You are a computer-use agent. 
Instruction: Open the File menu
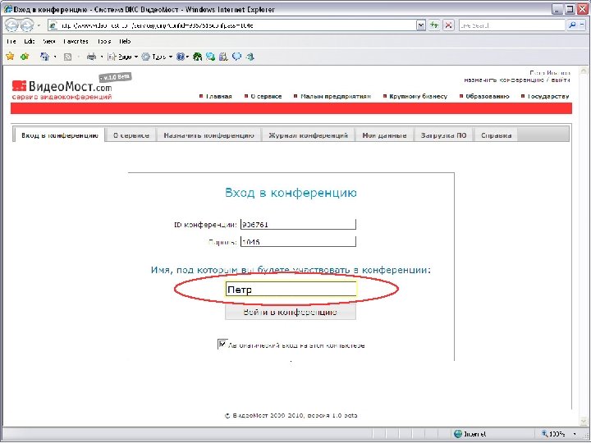[x=11, y=42]
